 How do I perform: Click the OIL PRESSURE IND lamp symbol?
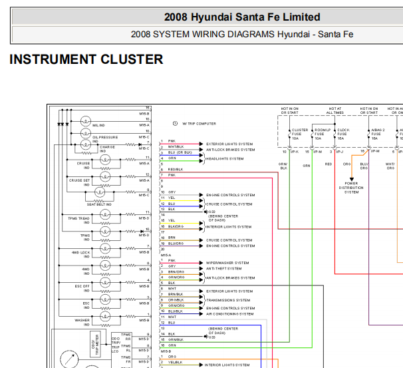(86, 133)
